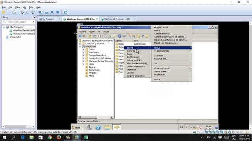Open Explorer folder in guest taskbar
The width and height of the screenshot is (252, 141).
point(107,127)
